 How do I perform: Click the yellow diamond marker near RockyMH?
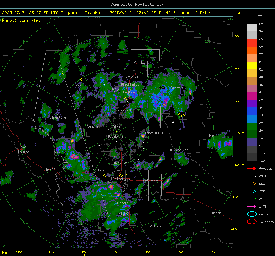click(x=82, y=79)
